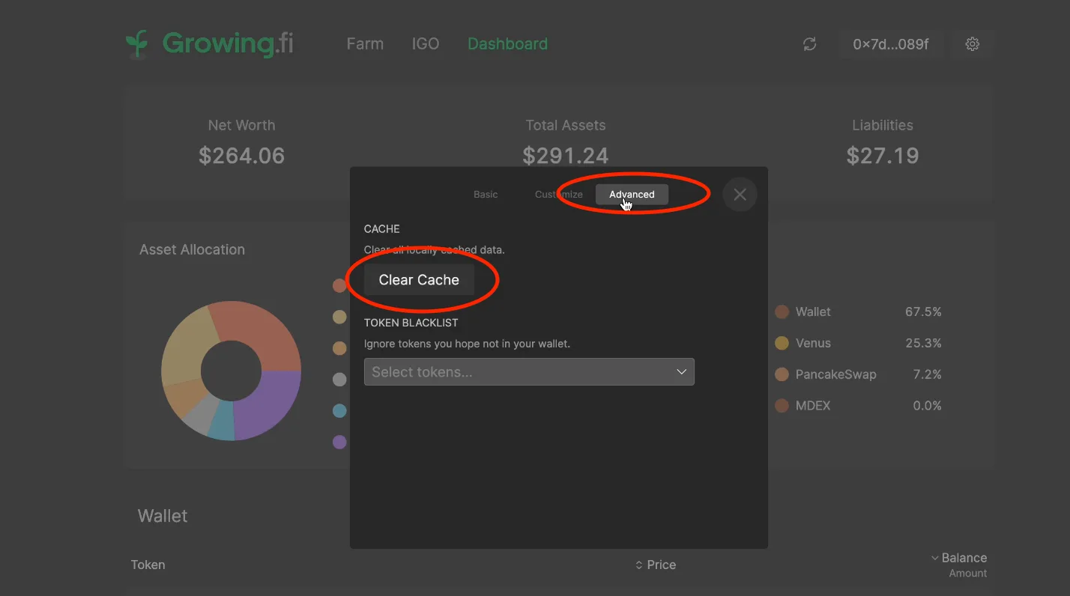Screen dimensions: 1070x596
Task: Go to the Dashboard page
Action: coord(507,44)
